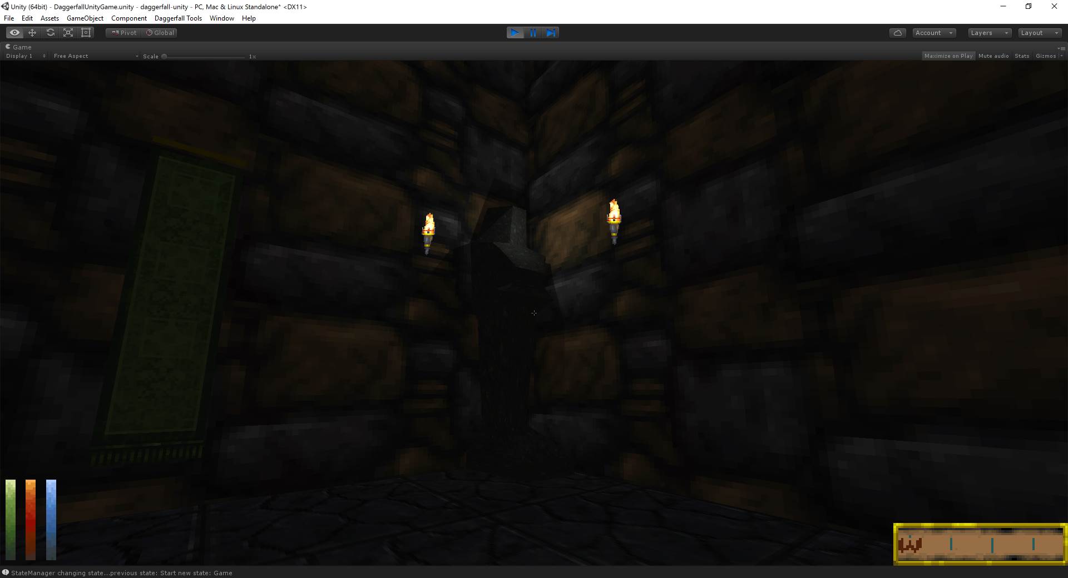The image size is (1068, 578).
Task: Open the Cloud services panel
Action: coord(897,33)
